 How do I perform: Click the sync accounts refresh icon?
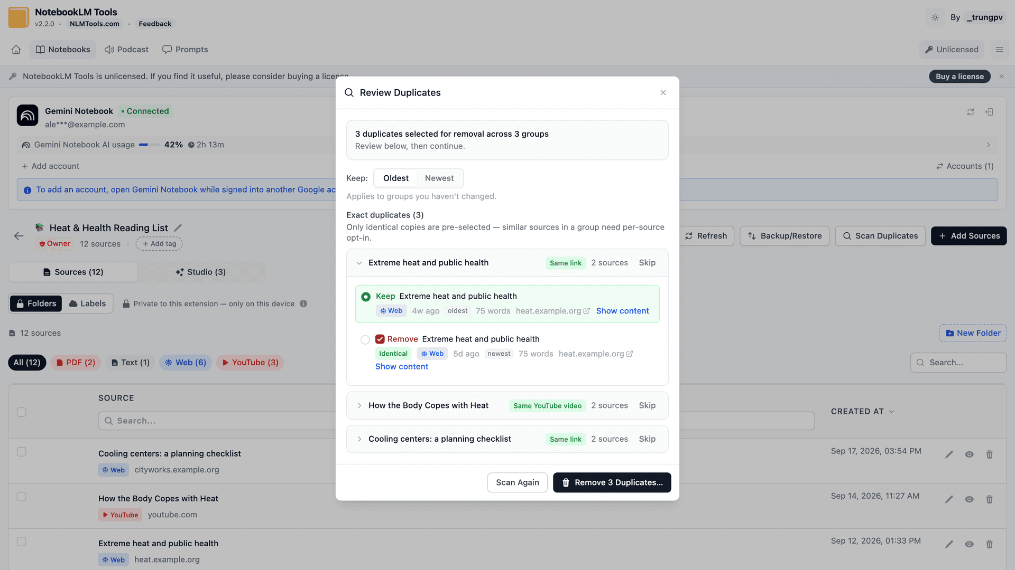(x=971, y=112)
